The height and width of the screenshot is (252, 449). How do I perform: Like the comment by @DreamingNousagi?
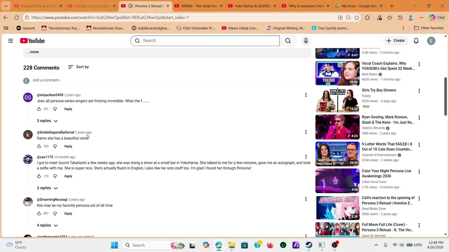point(39,213)
